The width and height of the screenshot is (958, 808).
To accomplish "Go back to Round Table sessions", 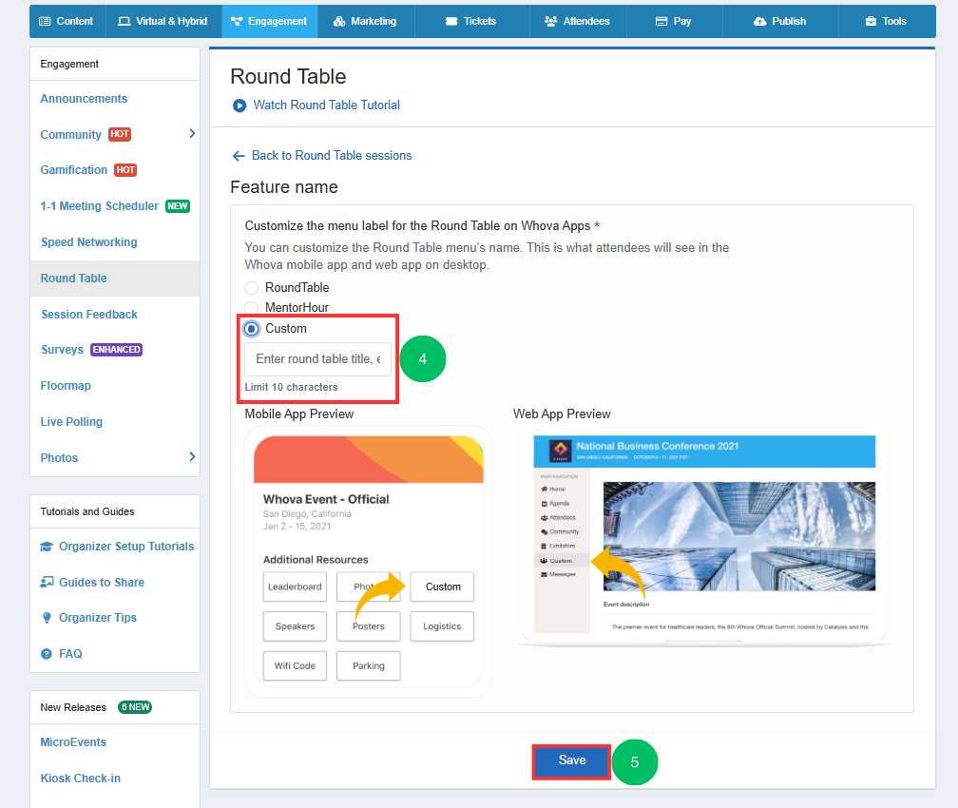I will pyautogui.click(x=332, y=156).
